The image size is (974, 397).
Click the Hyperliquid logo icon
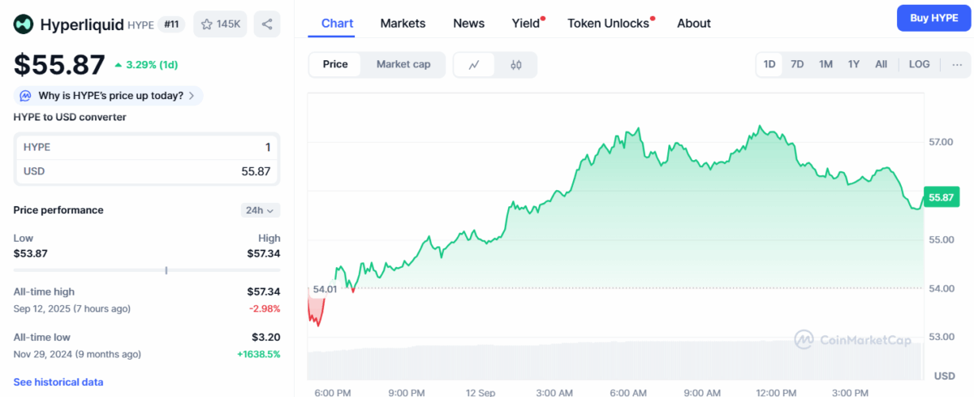pos(24,24)
